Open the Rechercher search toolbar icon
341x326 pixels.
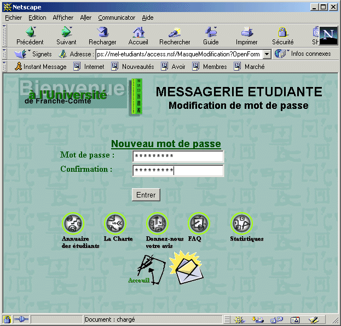coord(175,32)
